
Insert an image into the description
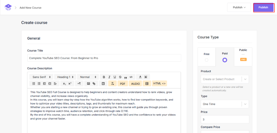(89, 84)
